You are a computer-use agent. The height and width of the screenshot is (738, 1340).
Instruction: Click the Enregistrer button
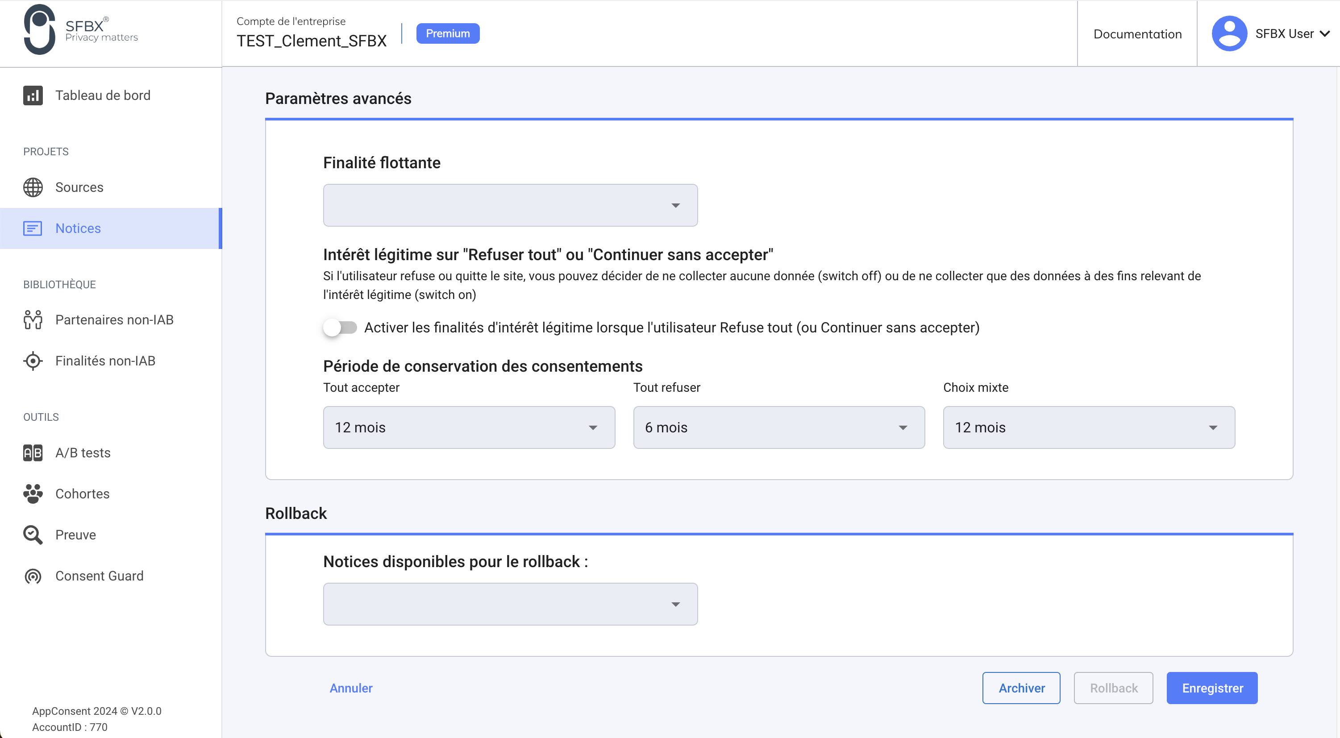point(1212,688)
